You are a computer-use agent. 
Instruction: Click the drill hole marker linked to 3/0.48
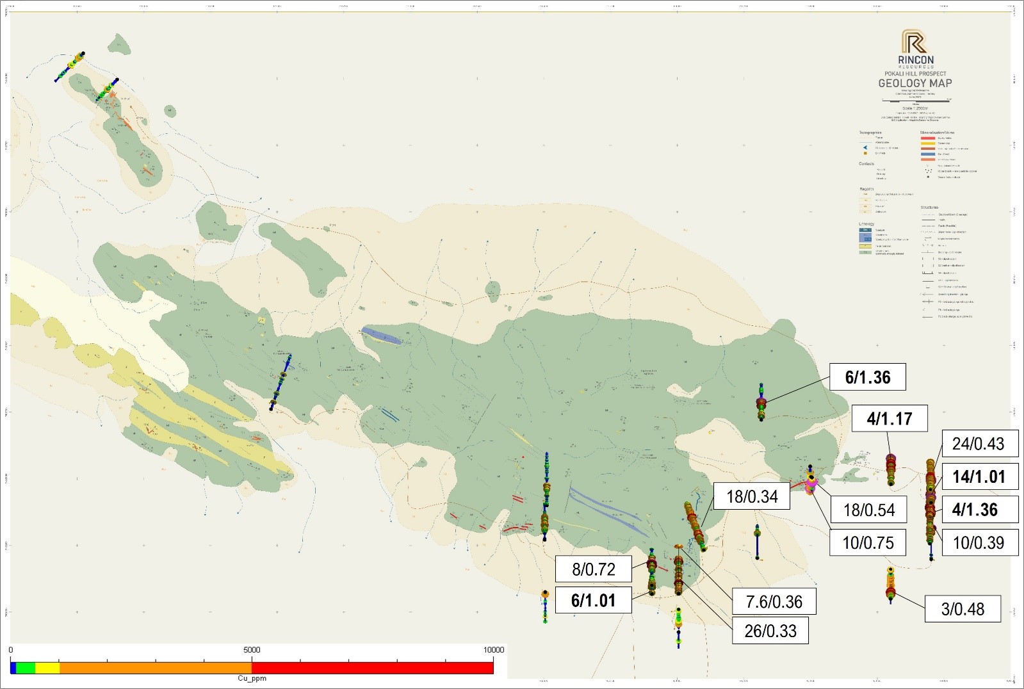[891, 593]
